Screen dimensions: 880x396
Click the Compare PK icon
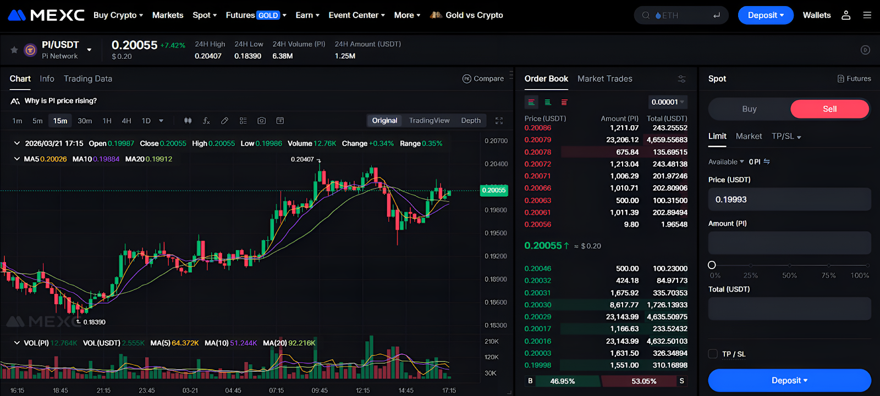tap(467, 79)
